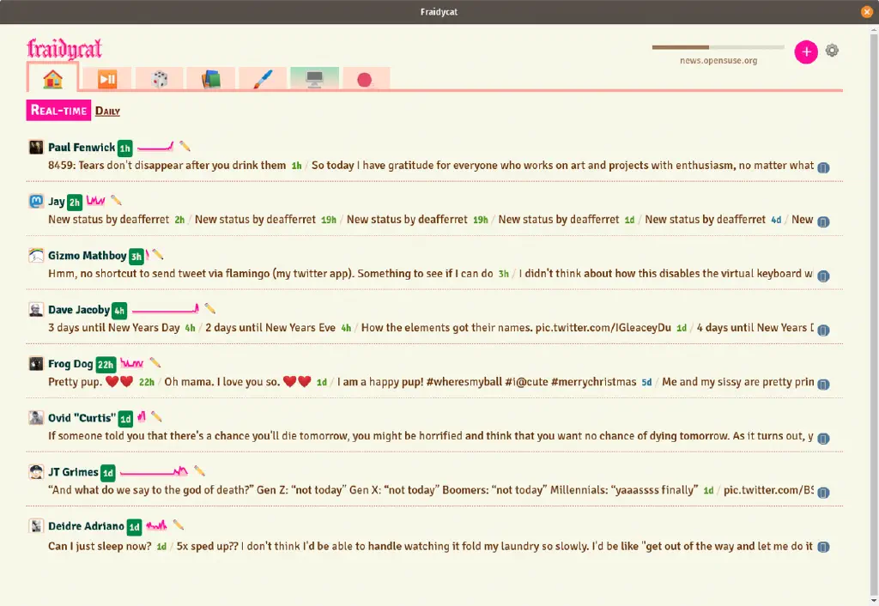The height and width of the screenshot is (606, 879).
Task: Open the paintbrush tab
Action: [263, 79]
